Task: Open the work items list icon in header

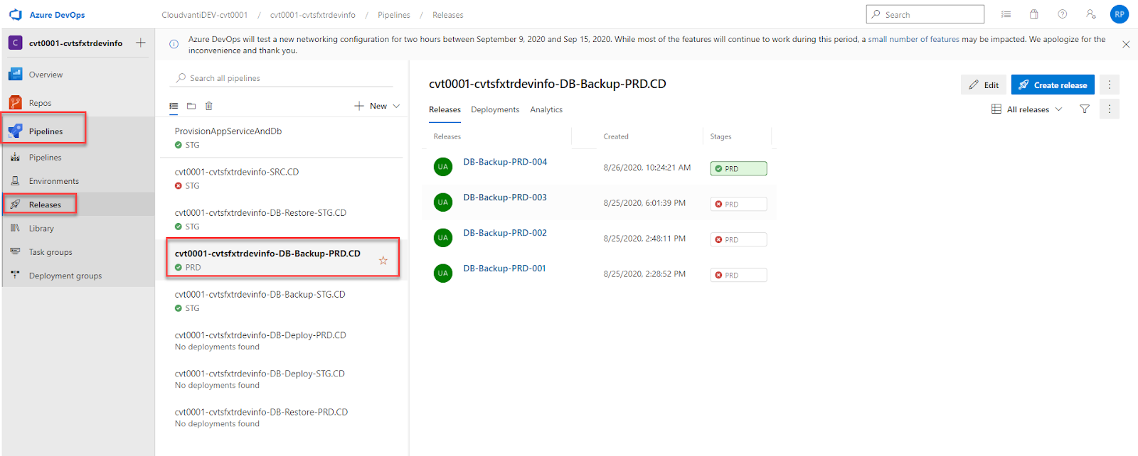Action: click(1006, 14)
